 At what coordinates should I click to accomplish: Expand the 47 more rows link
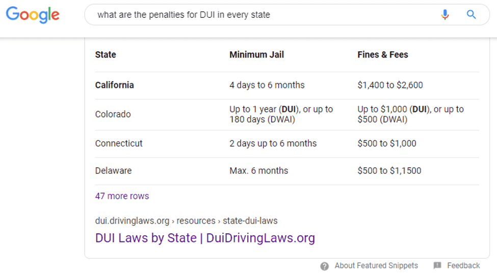point(122,196)
